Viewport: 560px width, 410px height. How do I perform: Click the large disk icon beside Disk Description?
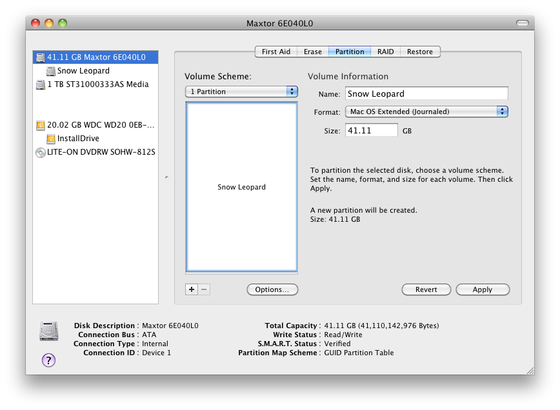click(49, 331)
